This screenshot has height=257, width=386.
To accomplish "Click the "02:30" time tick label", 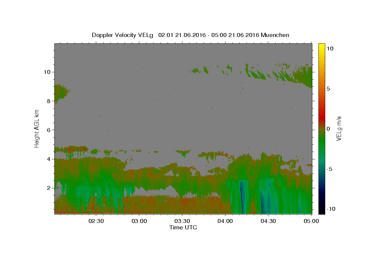I will (x=96, y=221).
